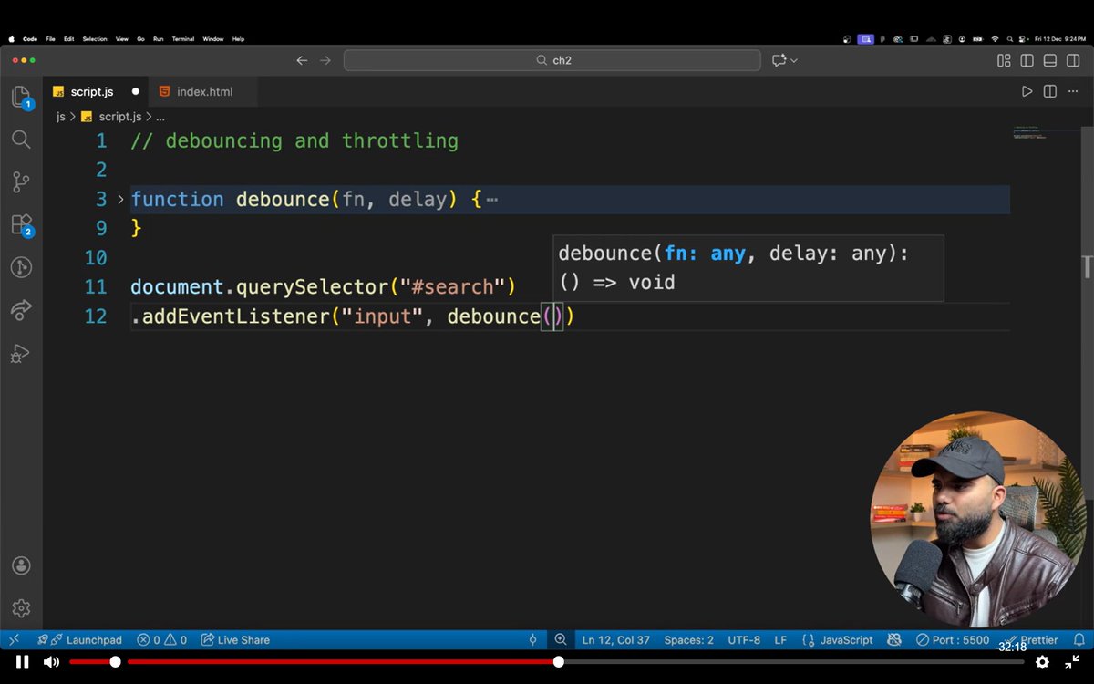This screenshot has height=684, width=1094.
Task: Open the Explorer view in the activity bar
Action: click(x=21, y=96)
